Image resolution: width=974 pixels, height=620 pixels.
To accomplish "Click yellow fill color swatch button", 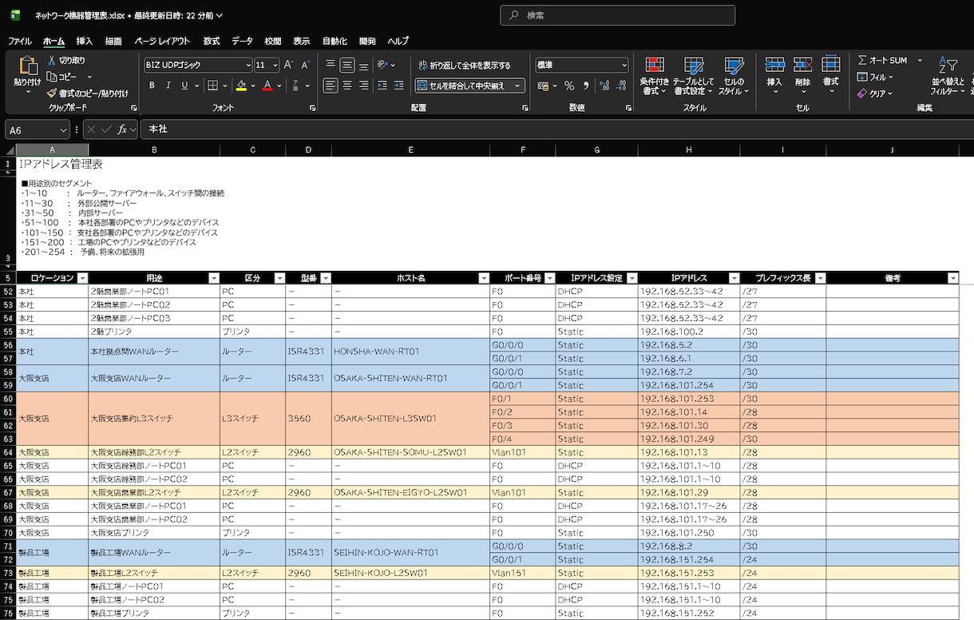I will (x=241, y=85).
